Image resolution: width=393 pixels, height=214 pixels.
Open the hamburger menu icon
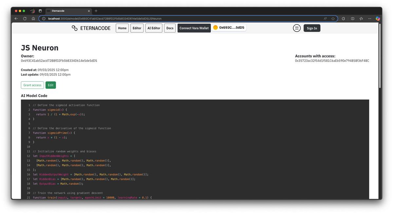coord(297,28)
